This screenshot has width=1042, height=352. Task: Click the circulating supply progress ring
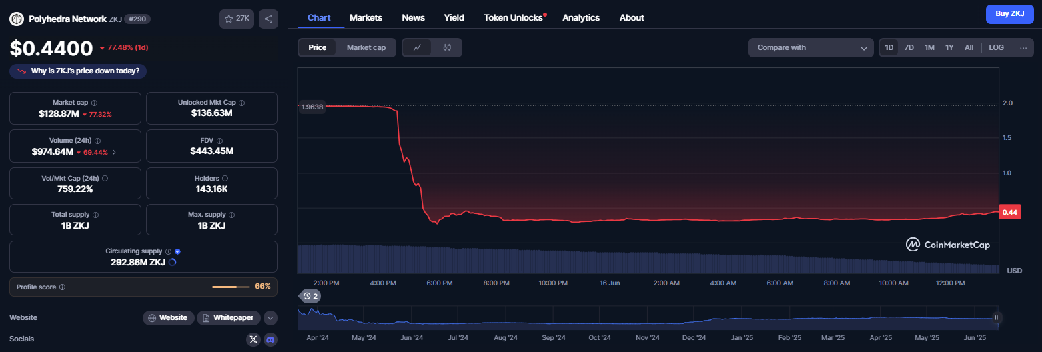point(173,262)
